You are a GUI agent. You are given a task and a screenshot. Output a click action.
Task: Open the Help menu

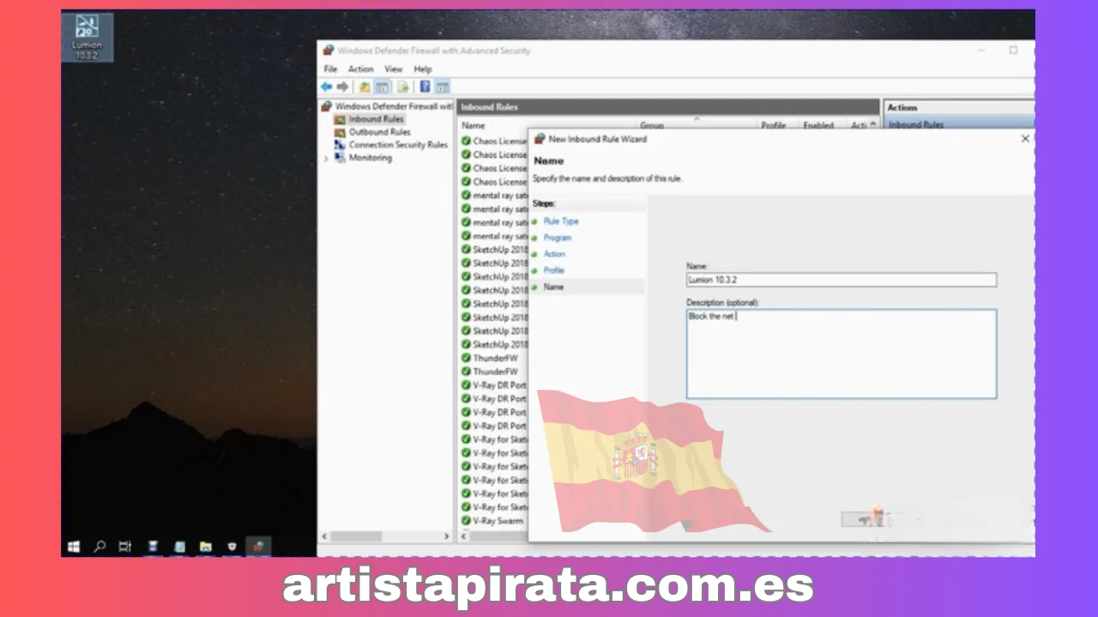point(423,69)
